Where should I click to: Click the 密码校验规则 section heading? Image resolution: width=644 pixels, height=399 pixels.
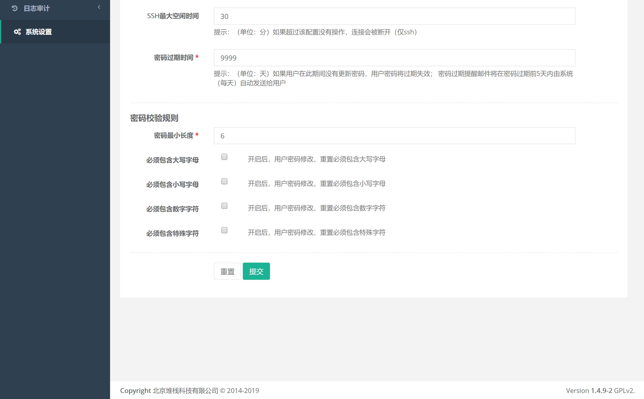tap(154, 118)
